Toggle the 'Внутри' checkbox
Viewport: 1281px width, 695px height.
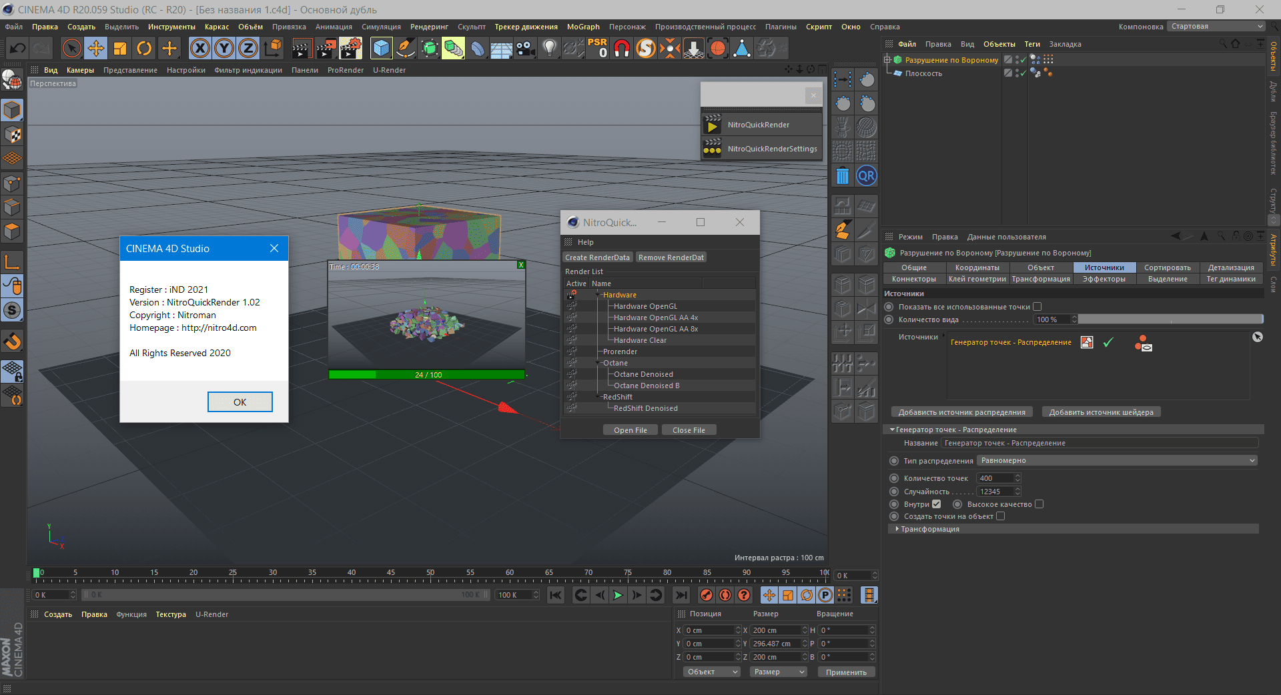coord(936,504)
